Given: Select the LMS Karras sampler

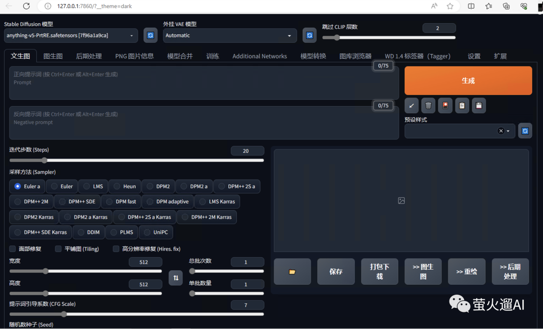Looking at the screenshot, I should [x=217, y=202].
